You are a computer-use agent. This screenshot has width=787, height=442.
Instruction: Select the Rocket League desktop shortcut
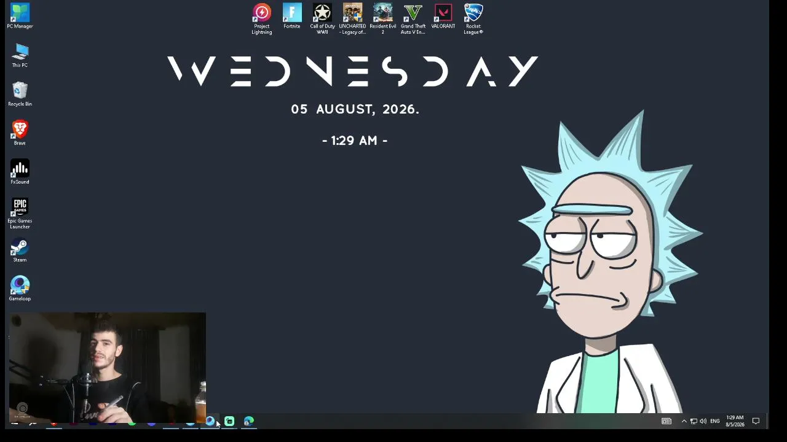tap(473, 19)
